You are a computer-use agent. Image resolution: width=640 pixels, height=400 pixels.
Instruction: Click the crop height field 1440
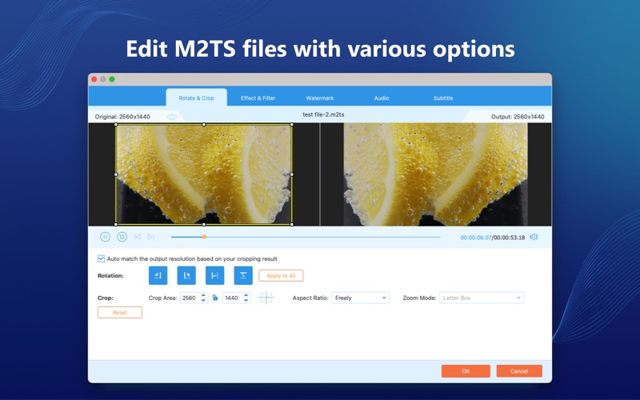(233, 298)
